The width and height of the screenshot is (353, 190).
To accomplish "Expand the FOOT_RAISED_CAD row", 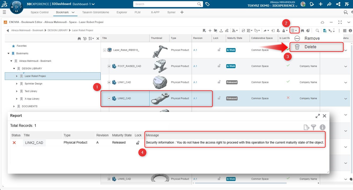I will point(109,66).
